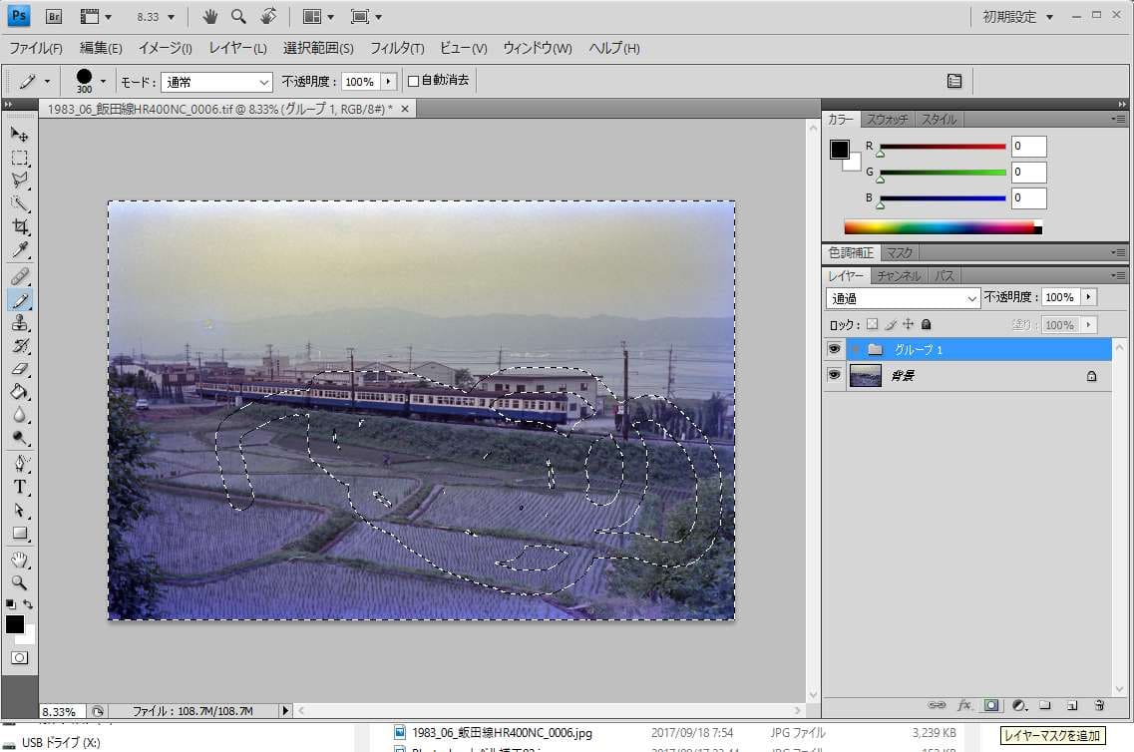Click the color spectrum ramp bar
The height and width of the screenshot is (752, 1134).
[x=940, y=227]
